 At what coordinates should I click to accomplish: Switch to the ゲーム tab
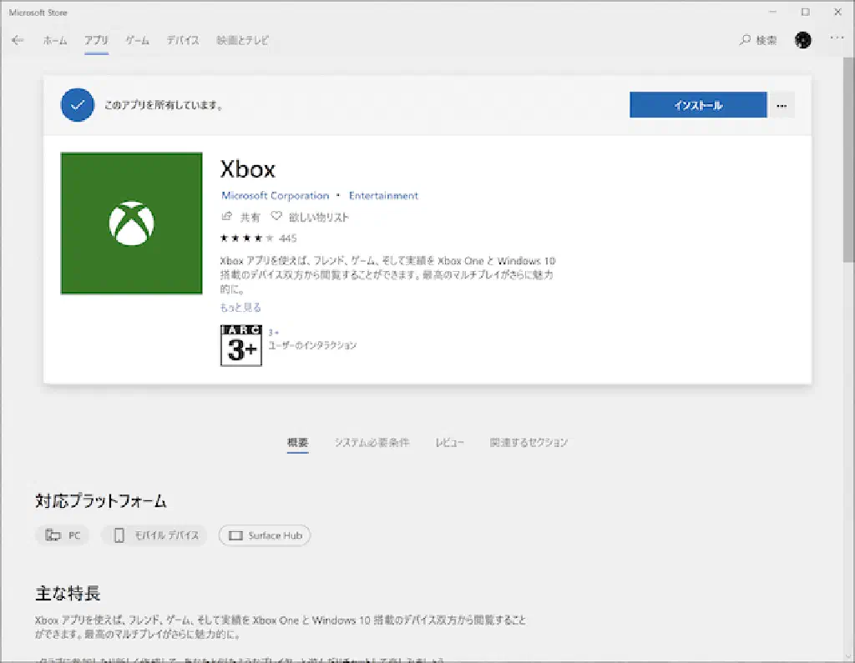pos(138,40)
